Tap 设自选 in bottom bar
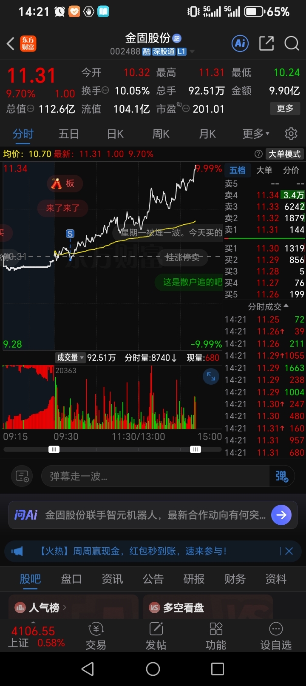The image size is (306, 686). point(276,636)
